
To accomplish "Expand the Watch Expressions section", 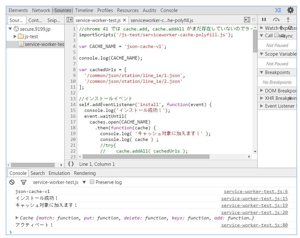I will [x=261, y=28].
